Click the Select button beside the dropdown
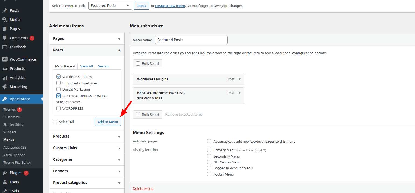Viewport: 415px width, 193px height. point(141,6)
